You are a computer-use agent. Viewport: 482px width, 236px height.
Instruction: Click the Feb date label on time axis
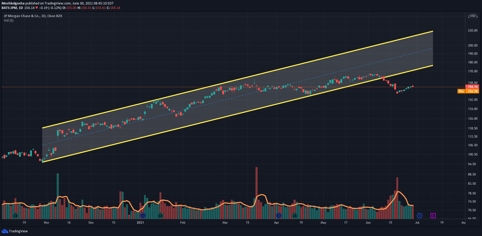[x=183, y=223]
